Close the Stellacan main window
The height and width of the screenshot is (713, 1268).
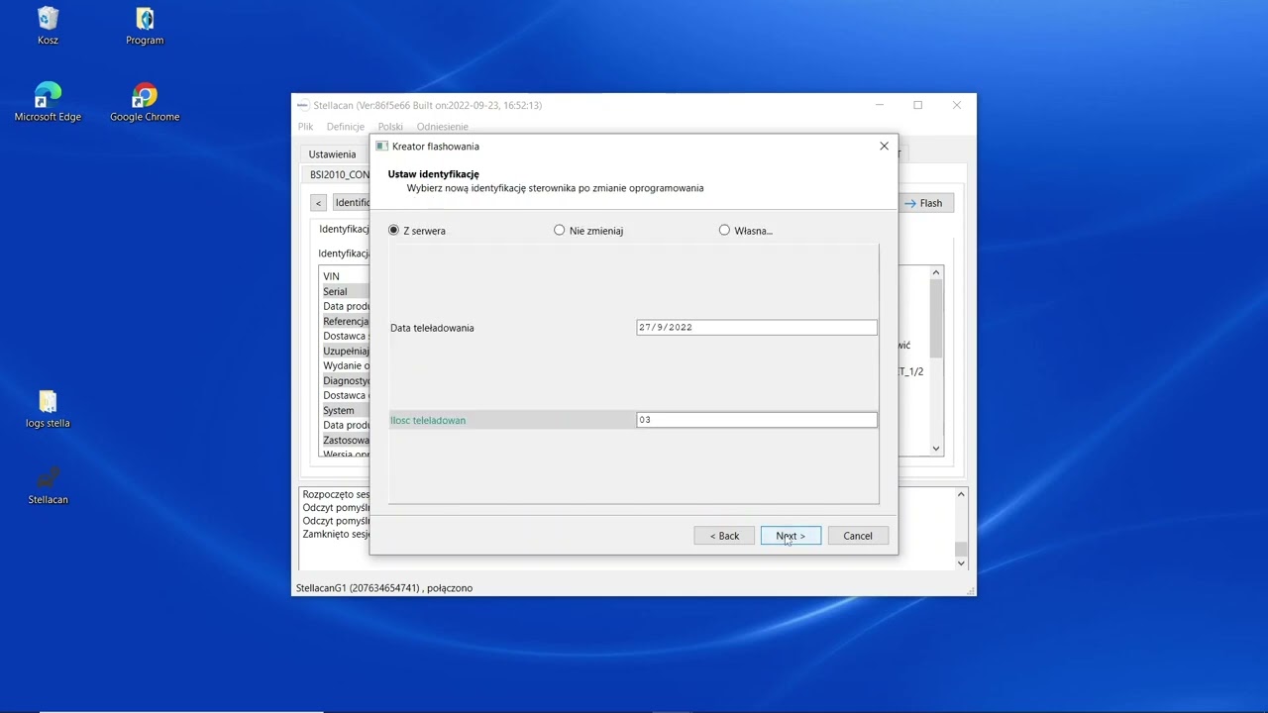[956, 105]
